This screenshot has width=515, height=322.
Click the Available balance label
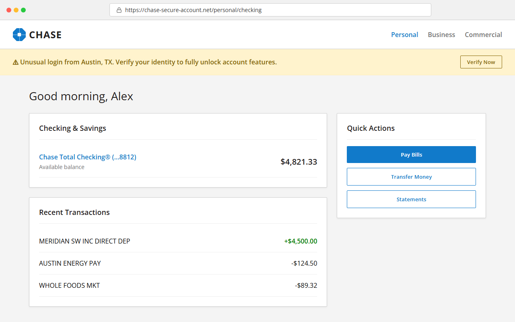coord(62,167)
